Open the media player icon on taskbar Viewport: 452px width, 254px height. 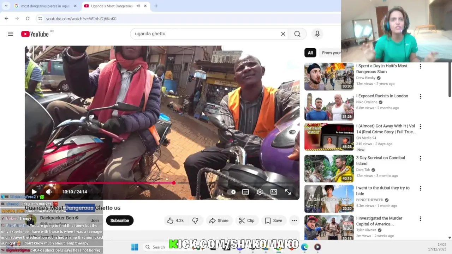317,247
